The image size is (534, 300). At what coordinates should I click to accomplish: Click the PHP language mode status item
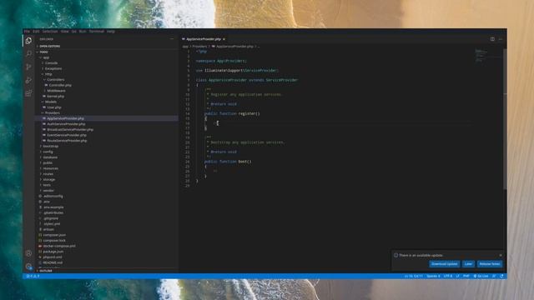[x=466, y=276]
